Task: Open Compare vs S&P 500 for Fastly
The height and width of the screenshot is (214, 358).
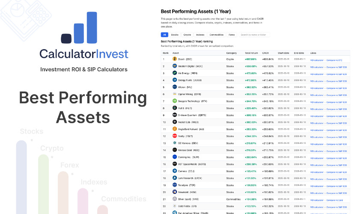Action: tap(337, 137)
